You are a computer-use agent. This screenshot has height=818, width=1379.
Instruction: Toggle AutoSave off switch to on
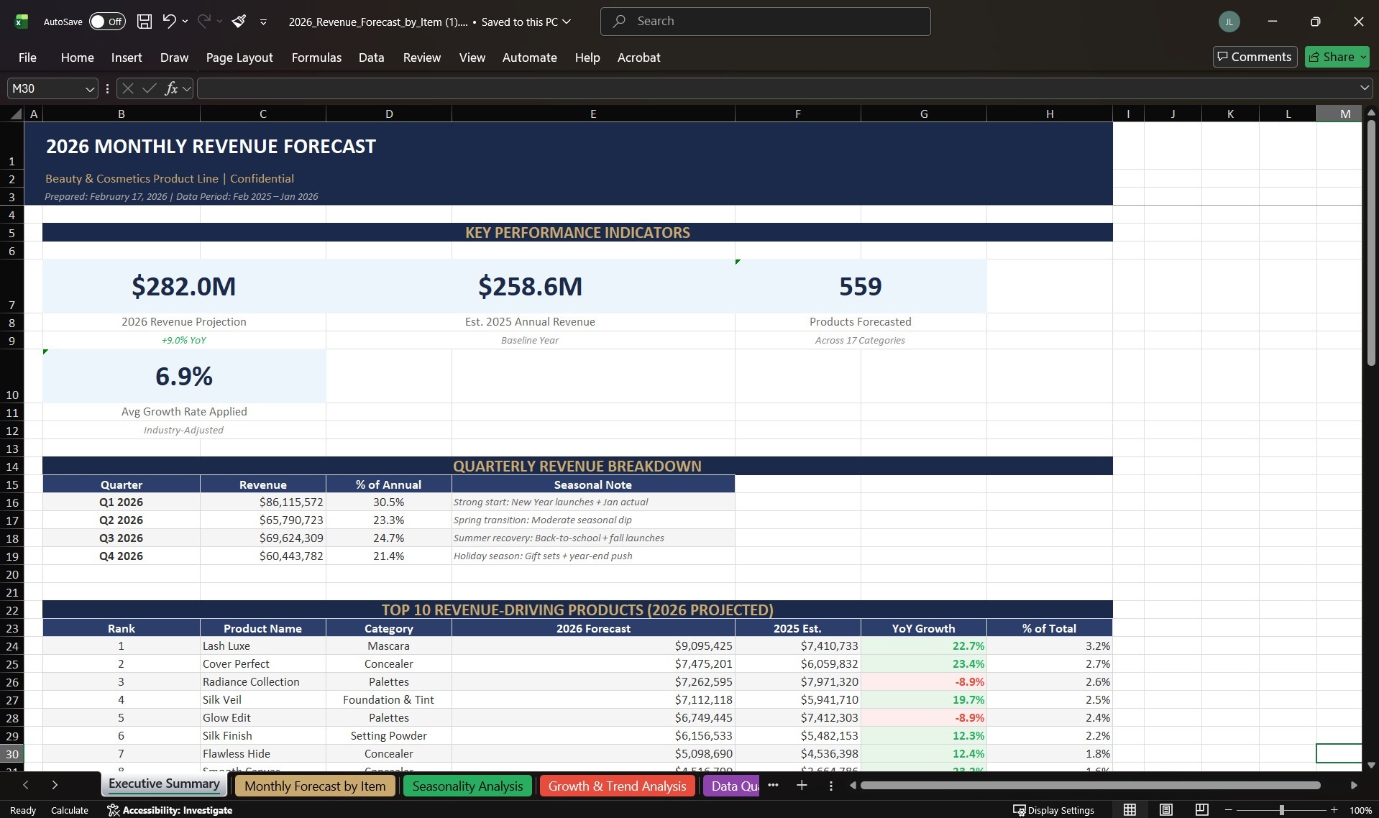106,22
